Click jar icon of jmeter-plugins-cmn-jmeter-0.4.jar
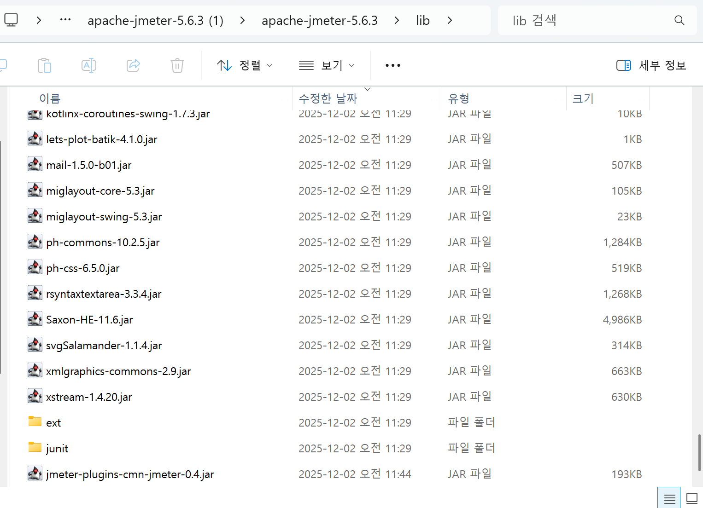 pos(35,473)
